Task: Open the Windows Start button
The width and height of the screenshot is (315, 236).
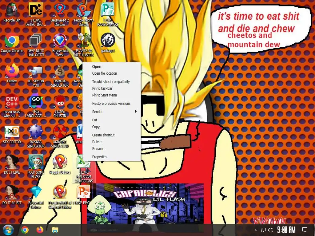Action: [x=8, y=230]
